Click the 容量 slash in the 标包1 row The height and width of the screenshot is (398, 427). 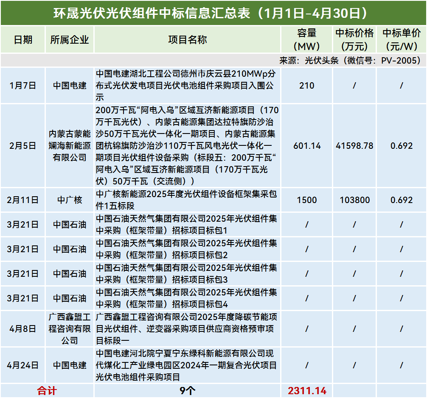[x=306, y=225]
